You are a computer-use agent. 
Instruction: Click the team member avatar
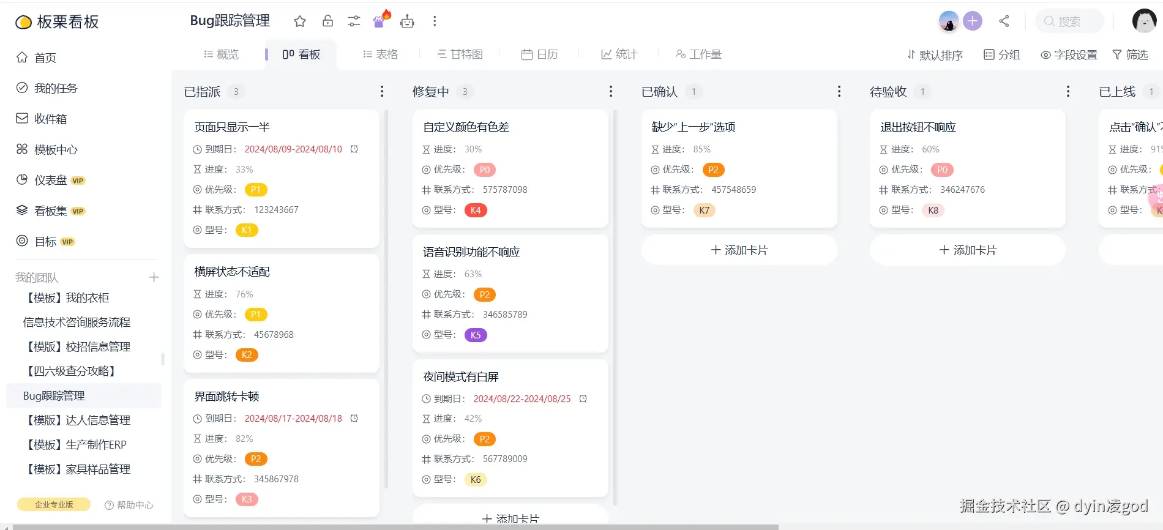click(949, 21)
